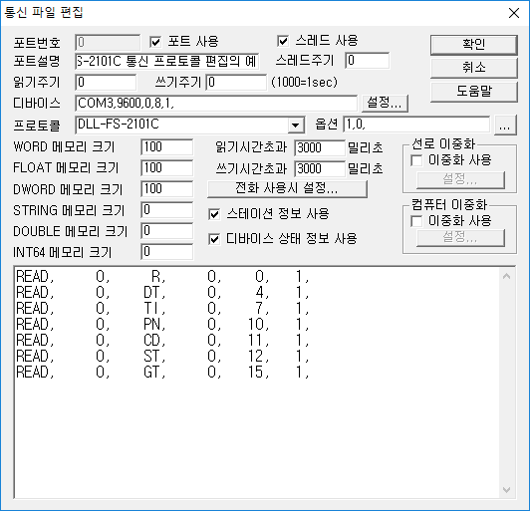The image size is (530, 511).
Task: Open 도움말 help
Action: tap(473, 91)
